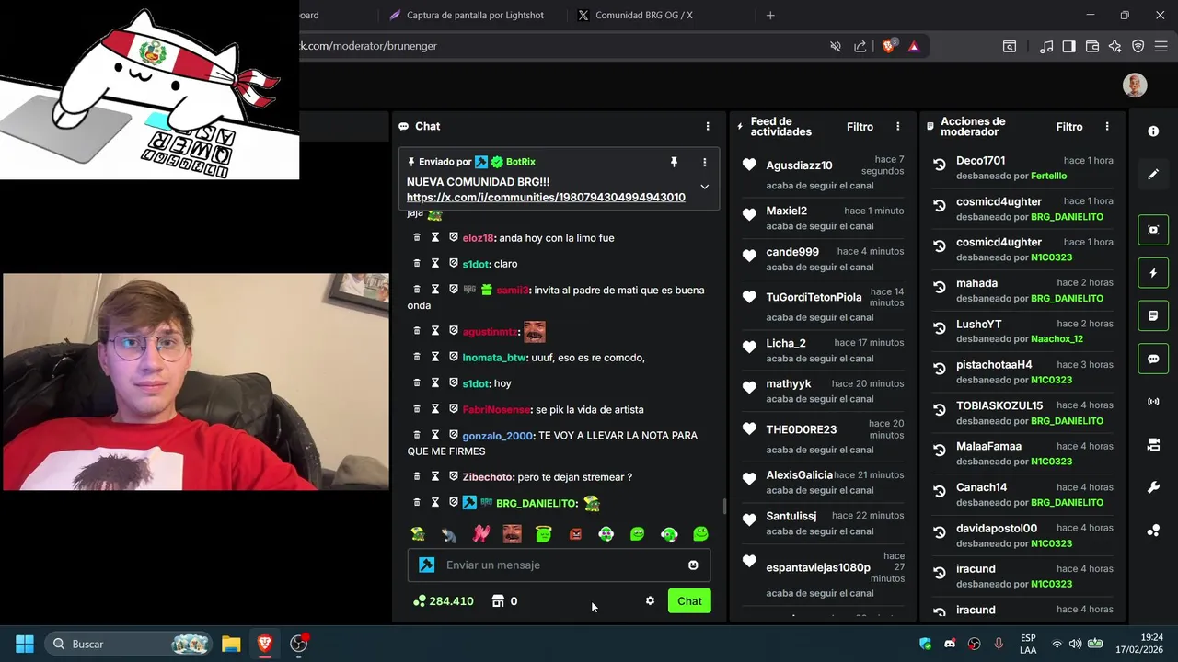
Task: Click the channel points balance 284.410
Action: click(444, 601)
